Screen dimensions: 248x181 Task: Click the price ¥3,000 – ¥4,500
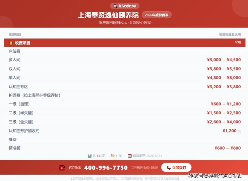224,59
